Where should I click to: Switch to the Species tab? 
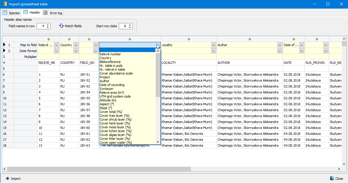click(x=11, y=13)
